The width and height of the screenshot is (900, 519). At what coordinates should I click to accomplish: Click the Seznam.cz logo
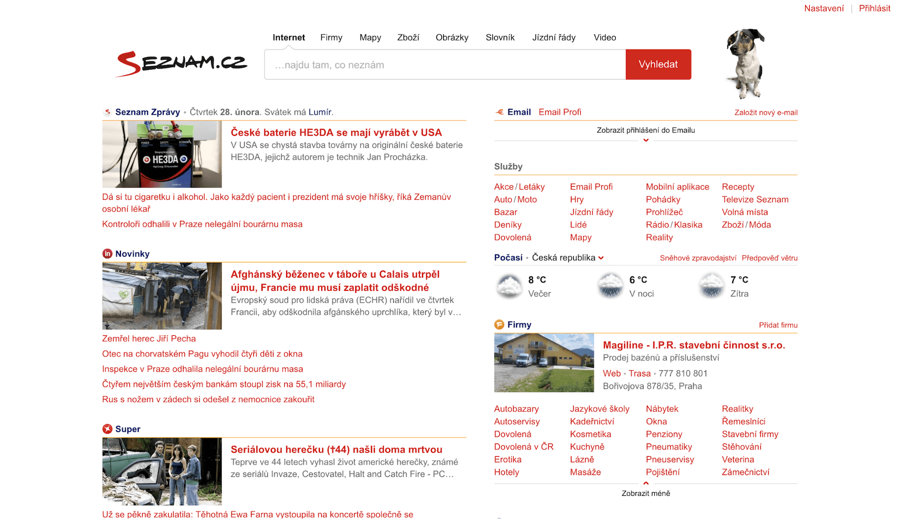181,64
